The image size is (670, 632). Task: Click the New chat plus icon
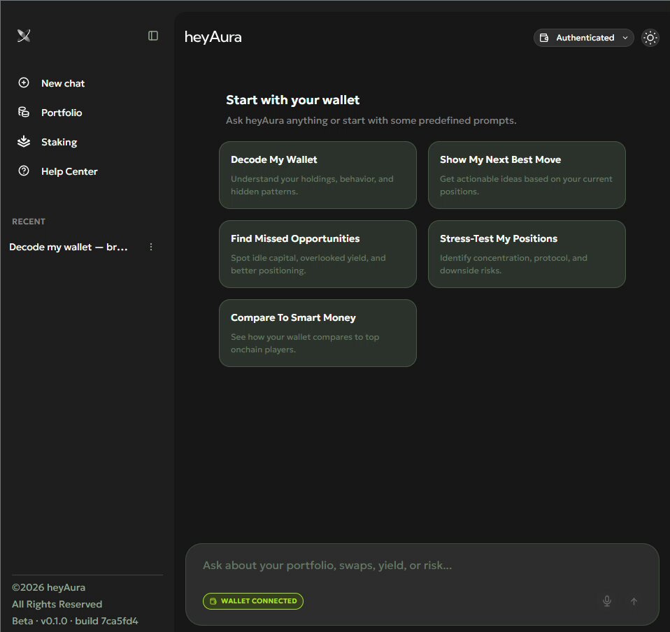(x=24, y=82)
